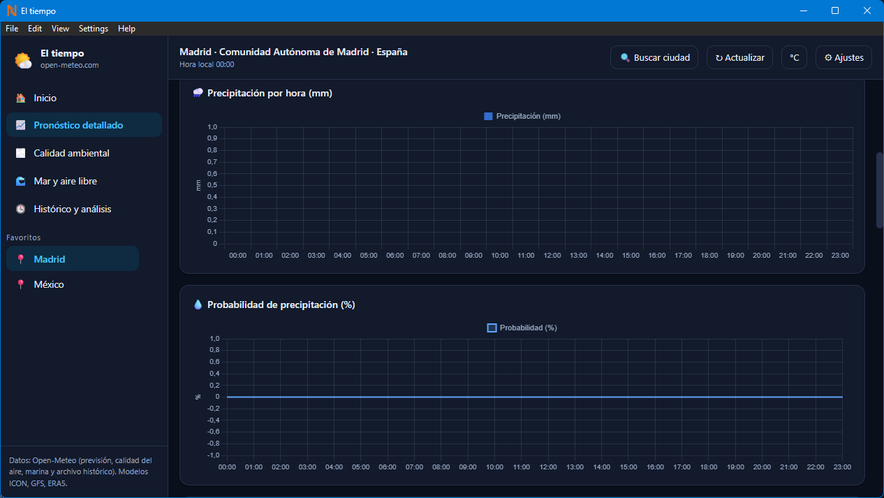
Task: Click the house icon next to Inicio
Action: [x=21, y=98]
